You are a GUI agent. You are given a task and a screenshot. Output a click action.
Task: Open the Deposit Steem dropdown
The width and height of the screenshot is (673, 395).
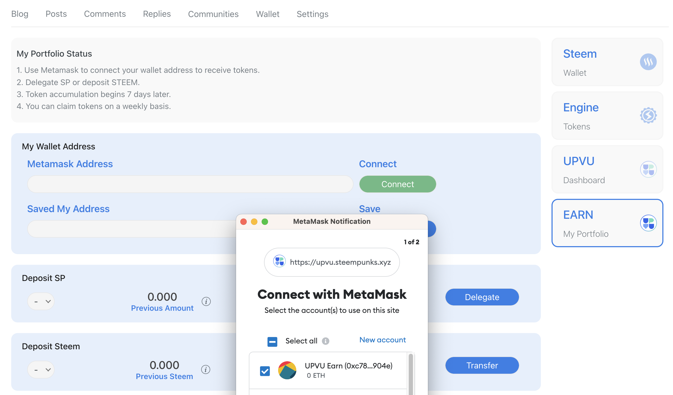[41, 370]
